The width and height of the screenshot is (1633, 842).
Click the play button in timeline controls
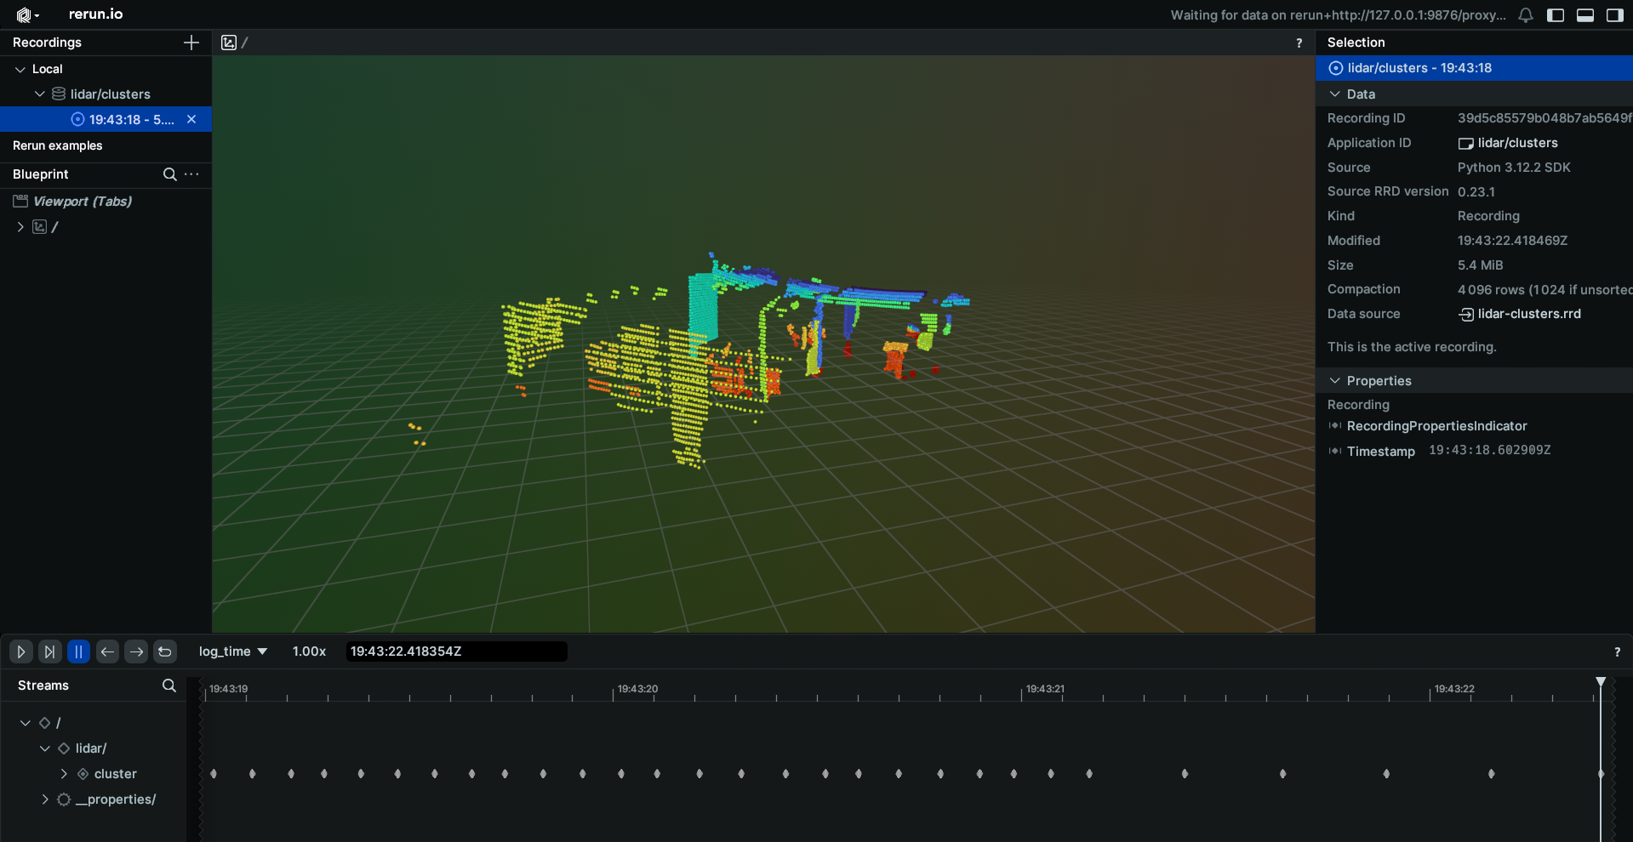(21, 651)
